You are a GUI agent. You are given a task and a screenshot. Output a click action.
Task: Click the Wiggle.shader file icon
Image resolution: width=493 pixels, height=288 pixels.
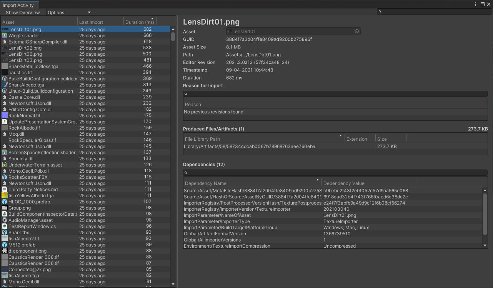[5, 35]
